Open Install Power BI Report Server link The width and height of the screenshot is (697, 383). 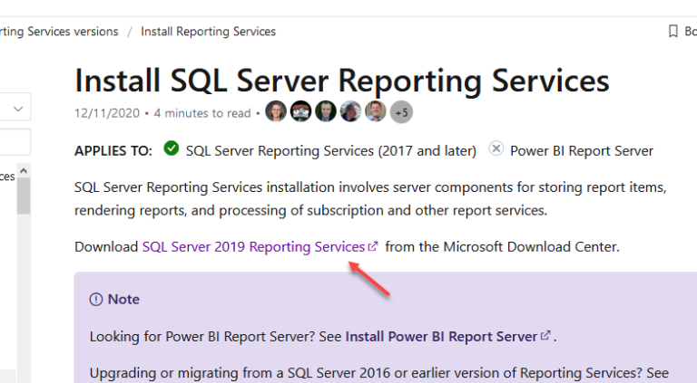441,336
